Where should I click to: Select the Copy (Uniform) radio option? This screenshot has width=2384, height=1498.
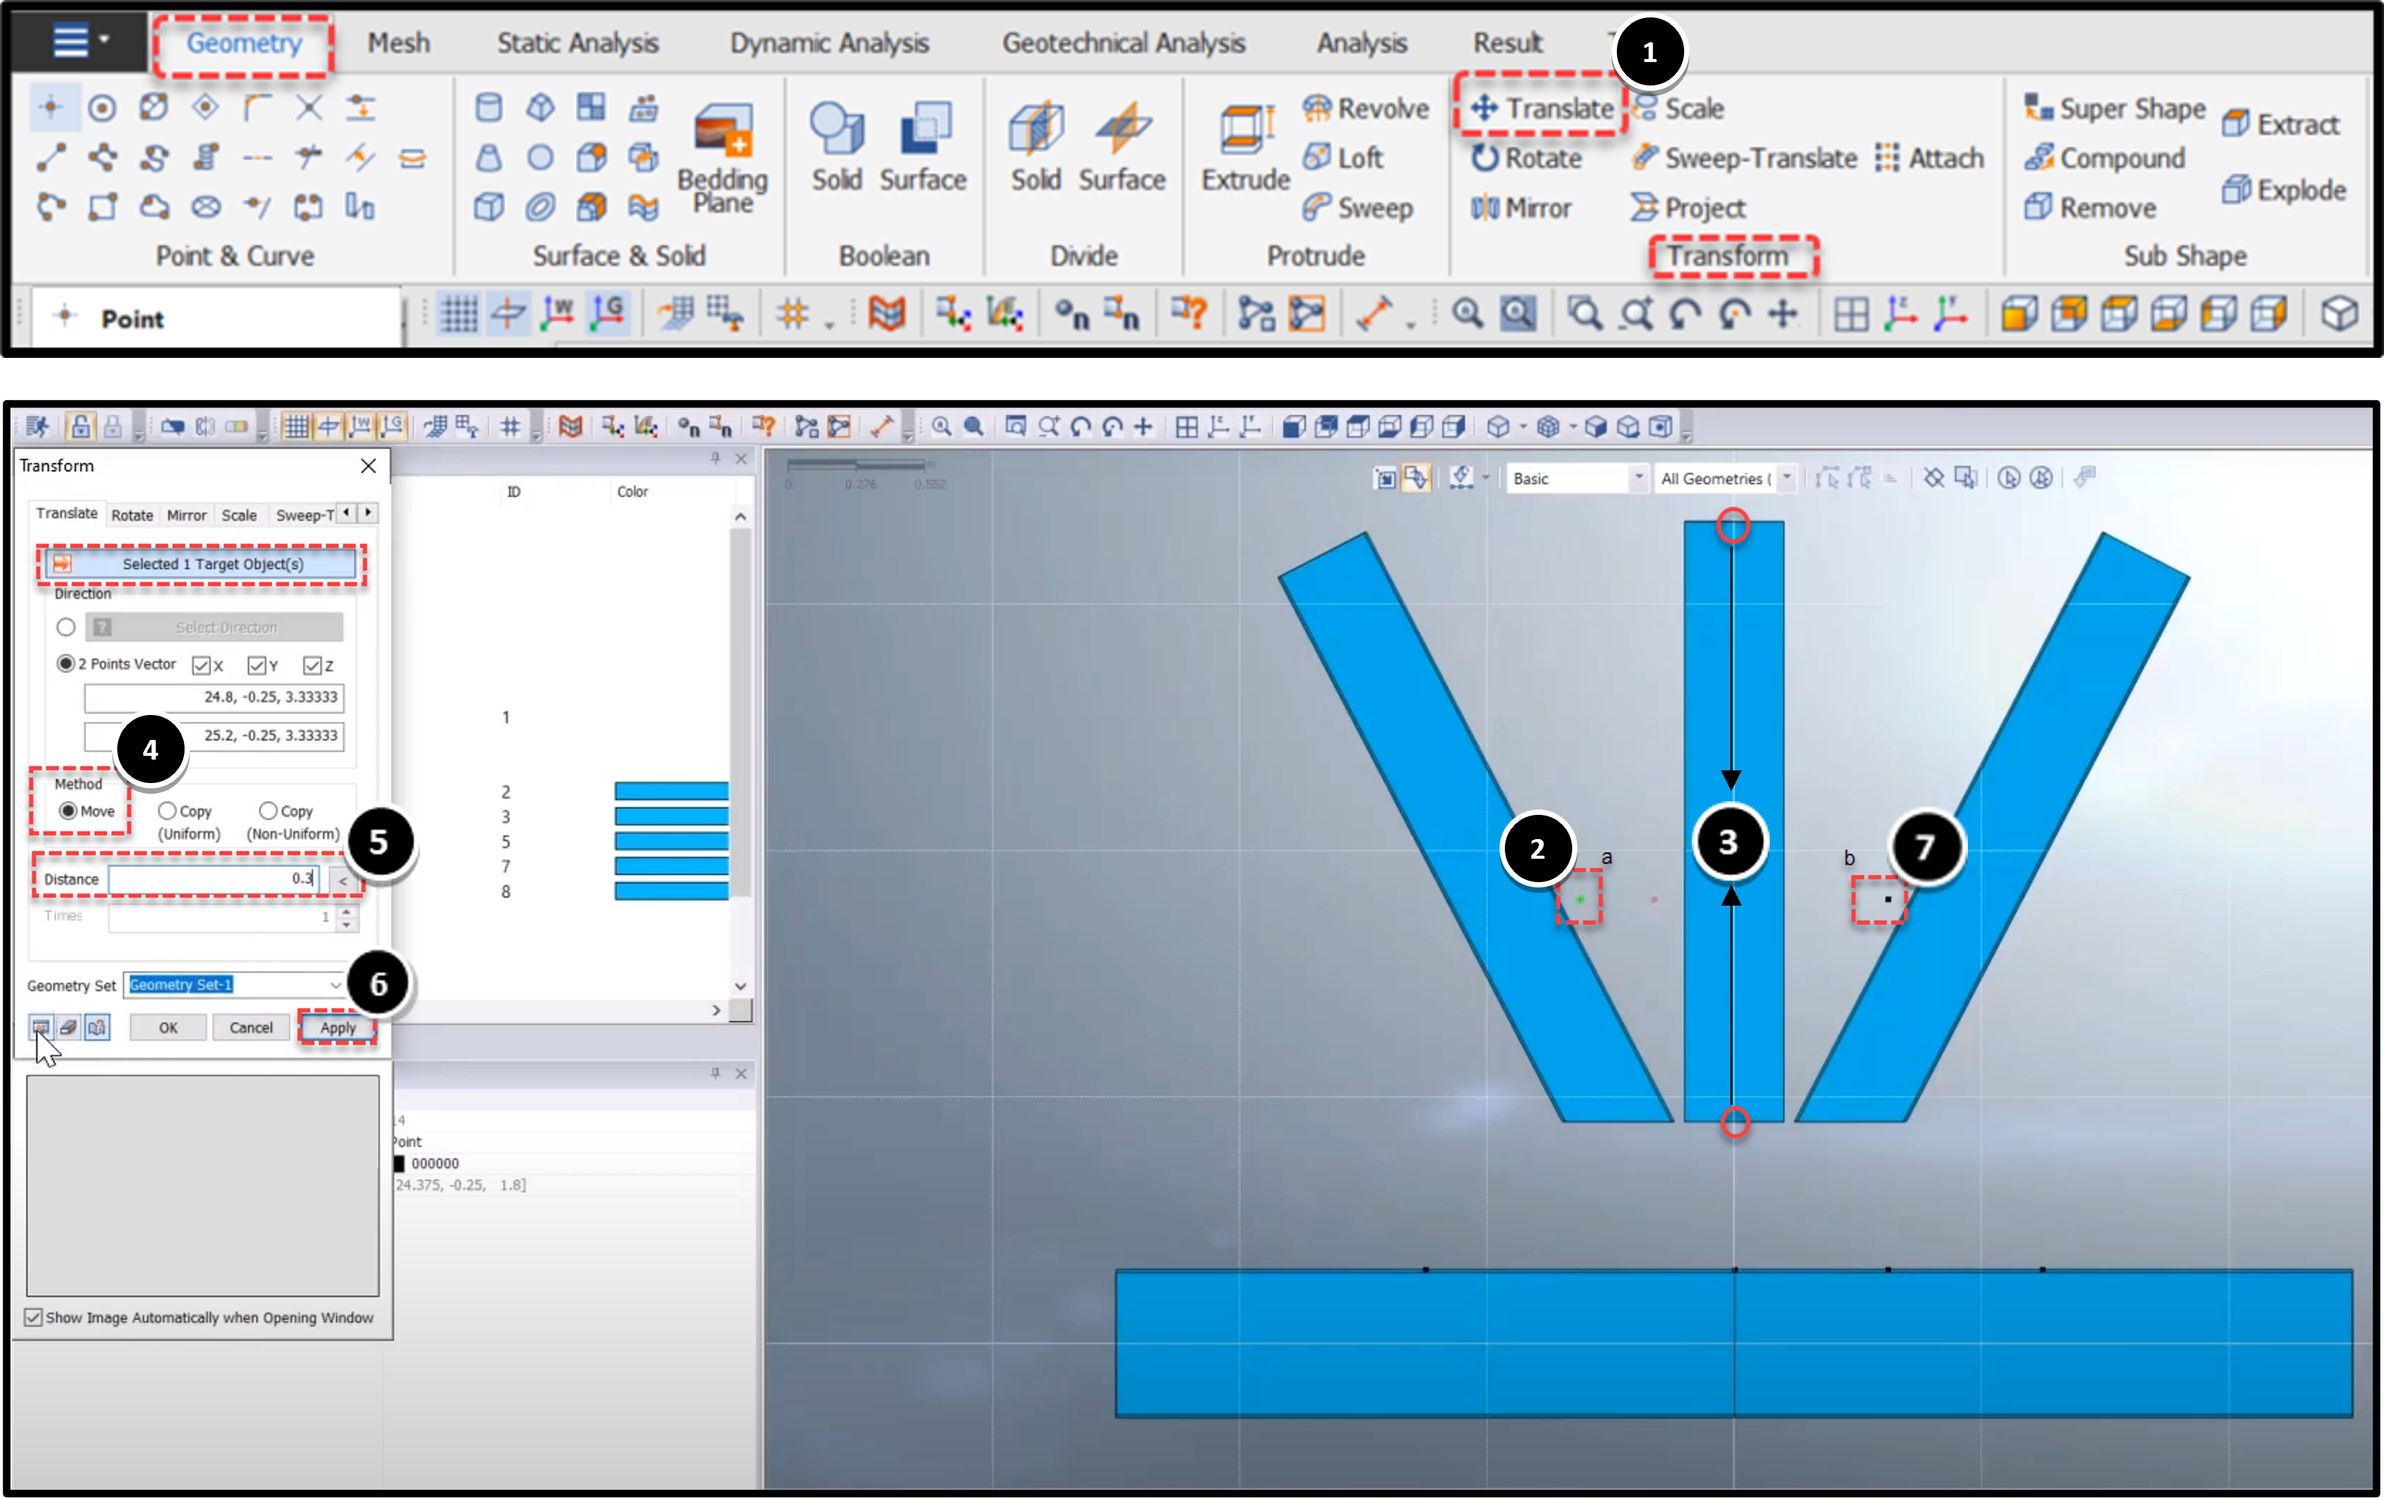pos(167,810)
